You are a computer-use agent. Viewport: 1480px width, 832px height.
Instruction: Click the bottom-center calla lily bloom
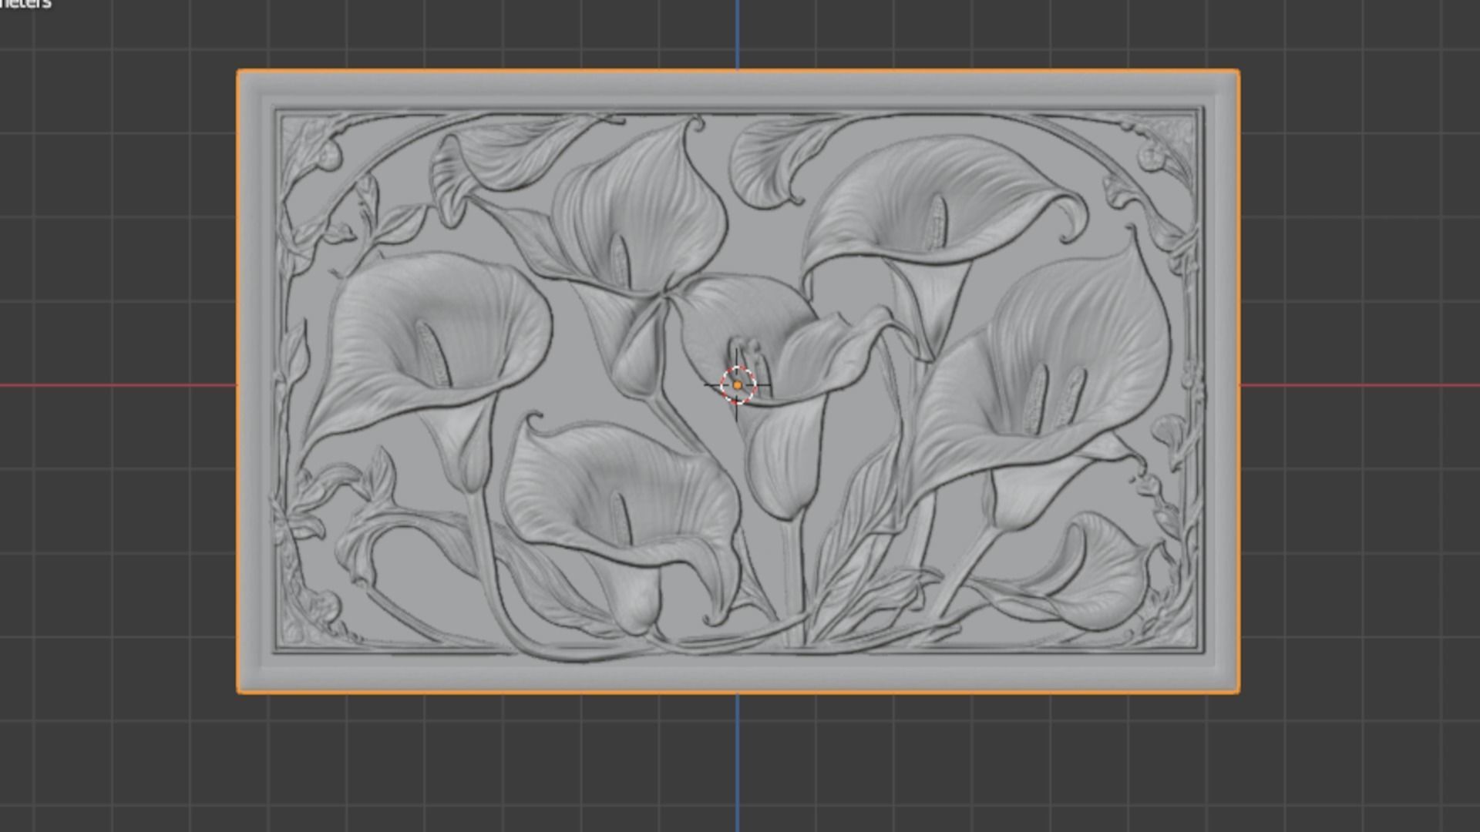click(x=617, y=501)
